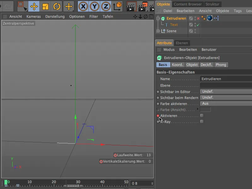Open the viewport Darstellung menu

[55, 17]
